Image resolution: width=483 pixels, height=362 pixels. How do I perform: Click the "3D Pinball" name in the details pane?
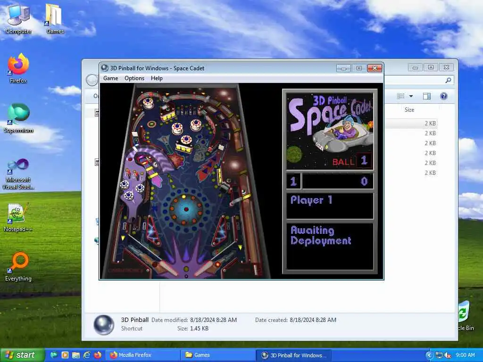click(x=134, y=320)
